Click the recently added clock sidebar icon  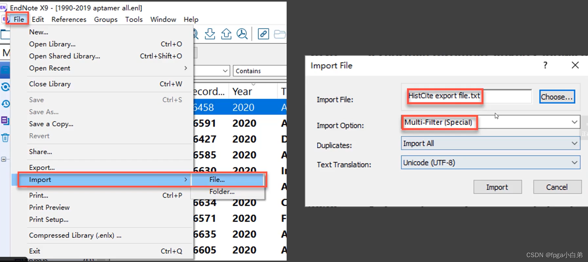click(x=5, y=104)
